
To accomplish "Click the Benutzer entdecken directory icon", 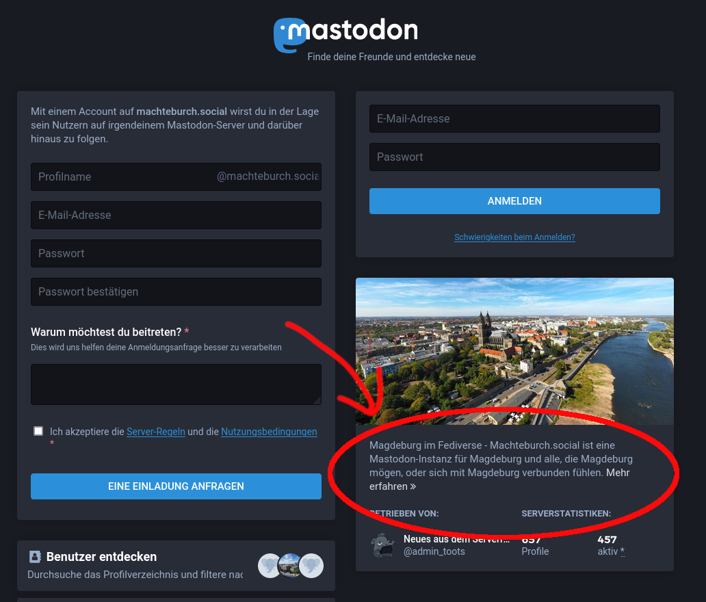I will pyautogui.click(x=35, y=557).
